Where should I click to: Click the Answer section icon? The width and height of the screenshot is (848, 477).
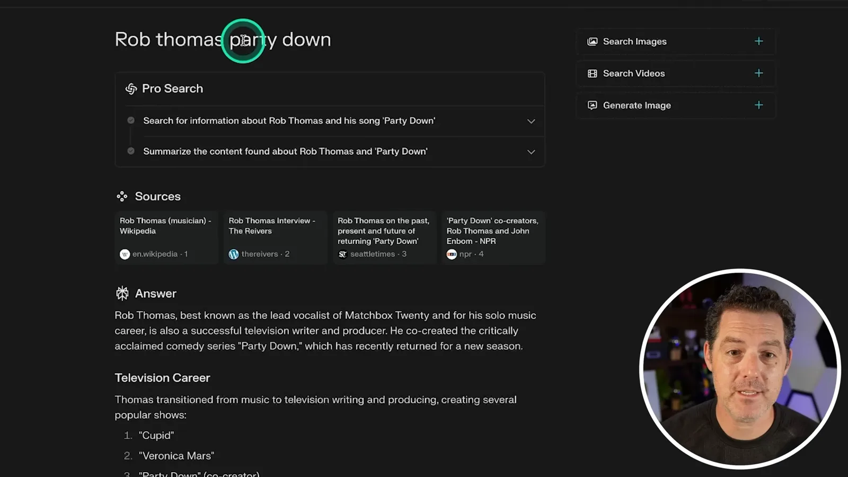click(x=122, y=293)
